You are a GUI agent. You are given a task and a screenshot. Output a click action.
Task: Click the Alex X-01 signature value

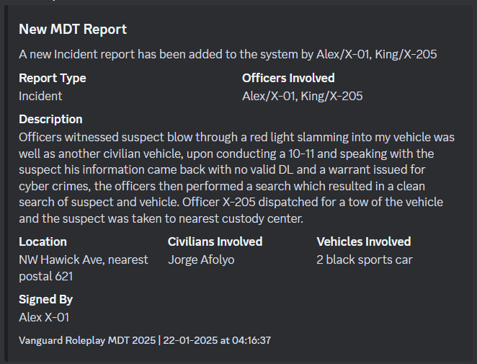point(44,317)
